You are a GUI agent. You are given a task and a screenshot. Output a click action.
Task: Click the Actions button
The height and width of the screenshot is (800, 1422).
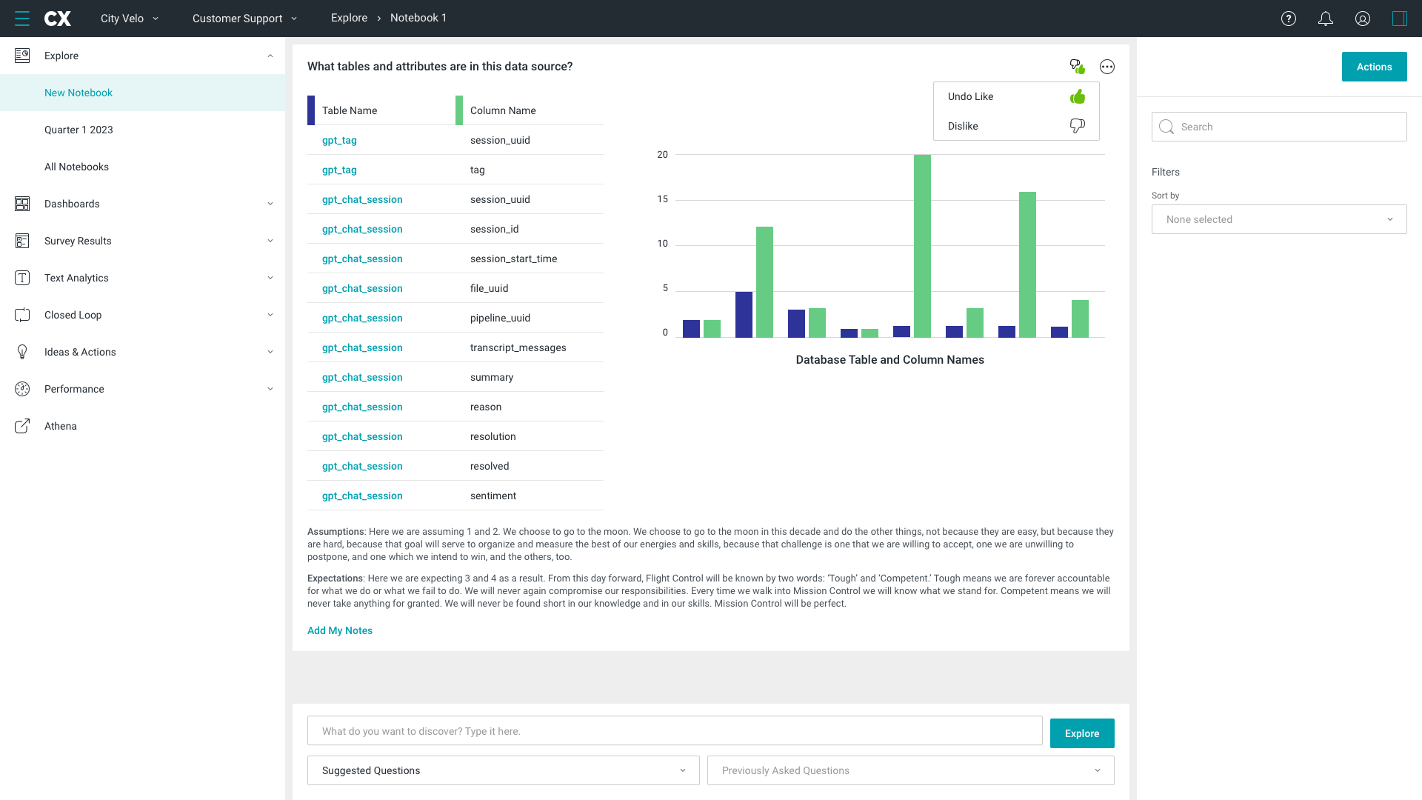tap(1374, 67)
